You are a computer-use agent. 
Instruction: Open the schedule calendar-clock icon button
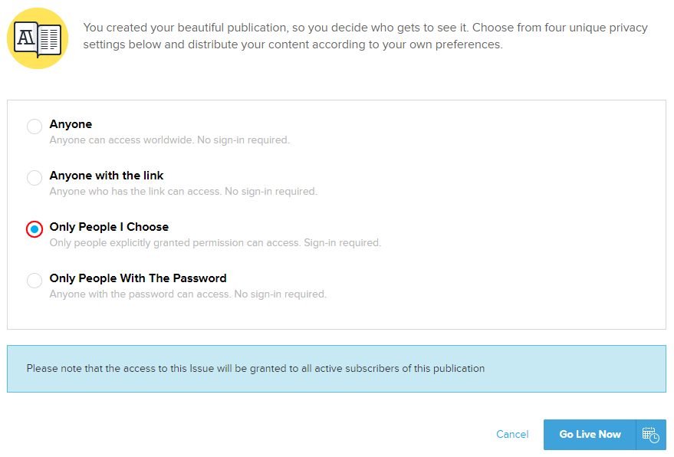[x=650, y=435]
